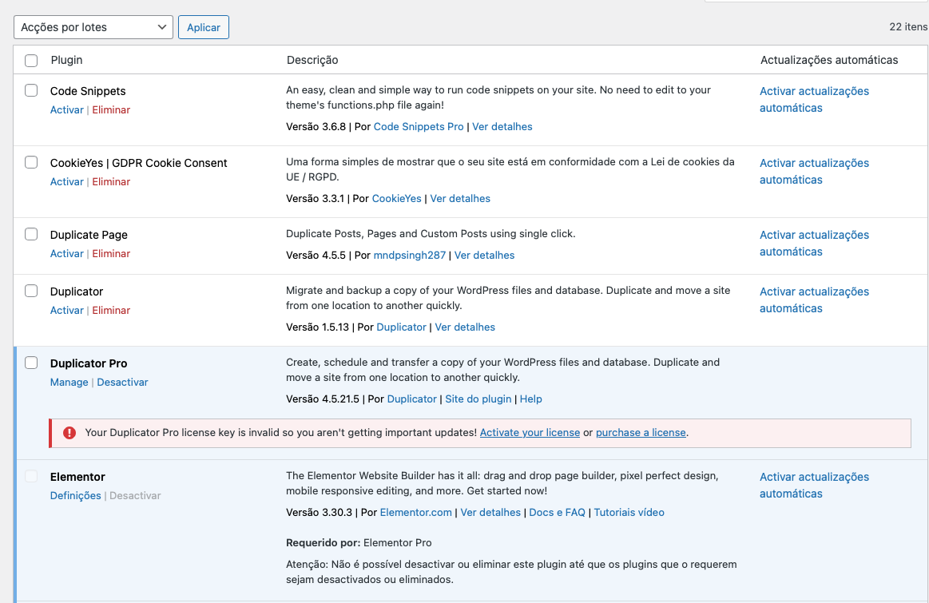This screenshot has width=929, height=603.
Task: View details for Elementor plugin
Action: (490, 513)
